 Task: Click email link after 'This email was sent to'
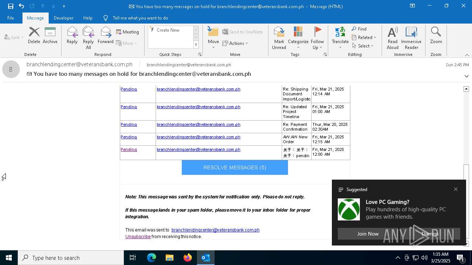click(x=215, y=230)
